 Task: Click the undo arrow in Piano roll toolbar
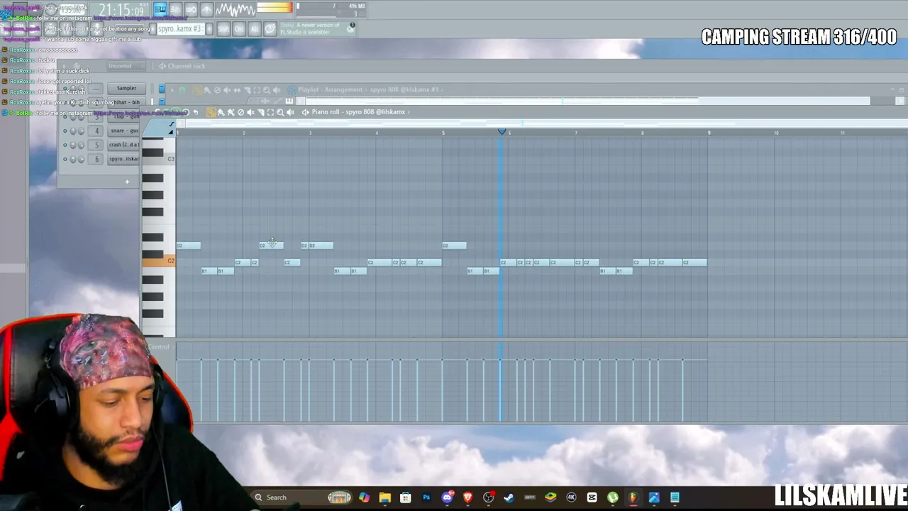(196, 112)
